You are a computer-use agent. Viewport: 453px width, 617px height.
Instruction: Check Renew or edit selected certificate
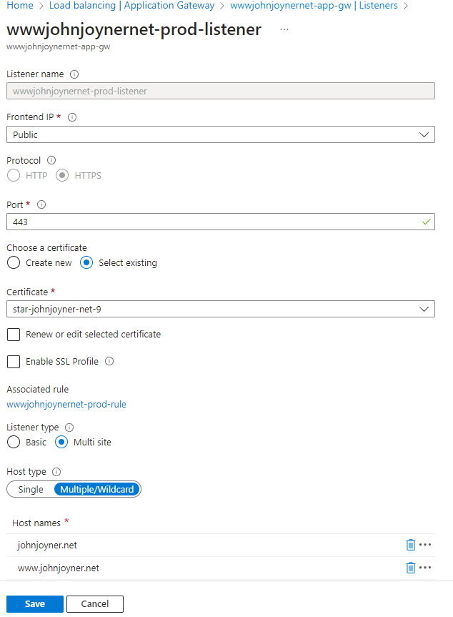coord(14,335)
